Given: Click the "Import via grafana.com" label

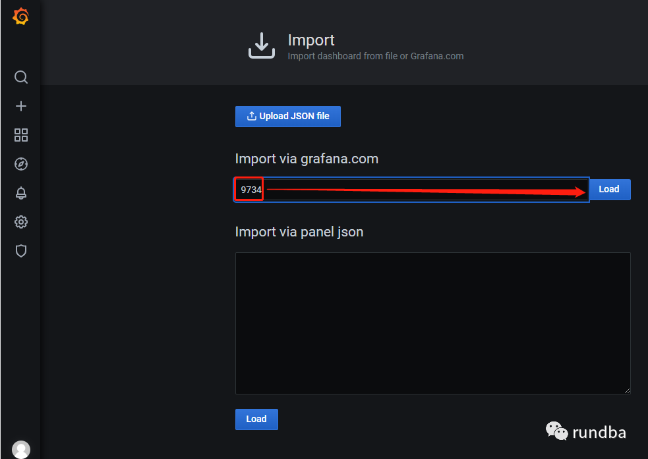Looking at the screenshot, I should [307, 159].
